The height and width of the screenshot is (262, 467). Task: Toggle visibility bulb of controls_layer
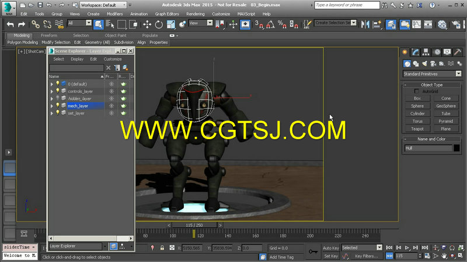(x=58, y=91)
